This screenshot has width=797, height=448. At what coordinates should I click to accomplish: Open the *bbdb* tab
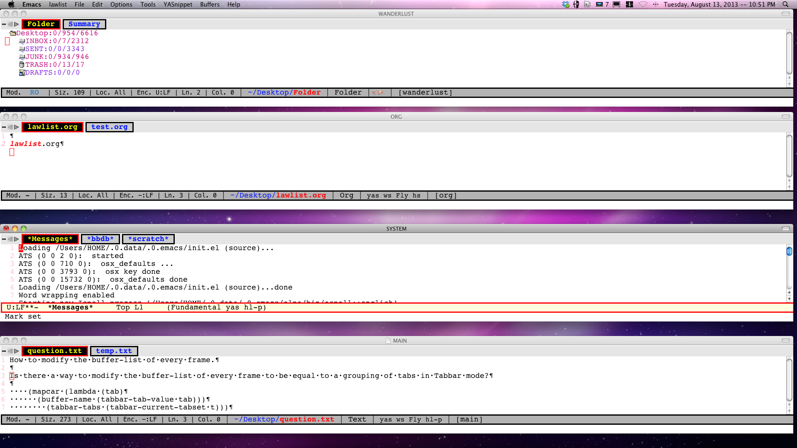[100, 239]
